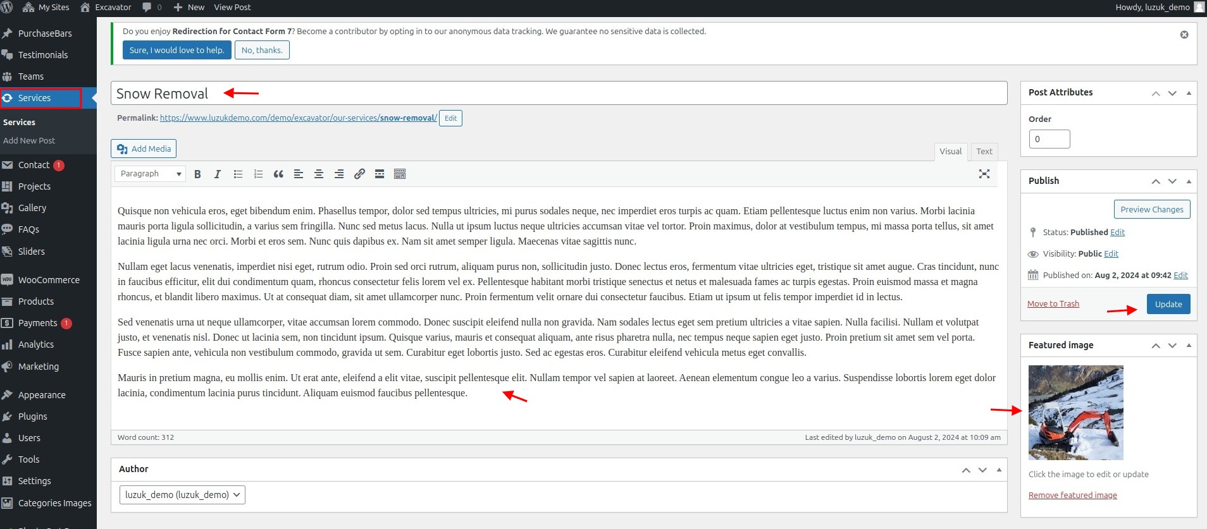This screenshot has width=1207, height=529.
Task: Open the Author selection dropdown
Action: click(x=182, y=495)
